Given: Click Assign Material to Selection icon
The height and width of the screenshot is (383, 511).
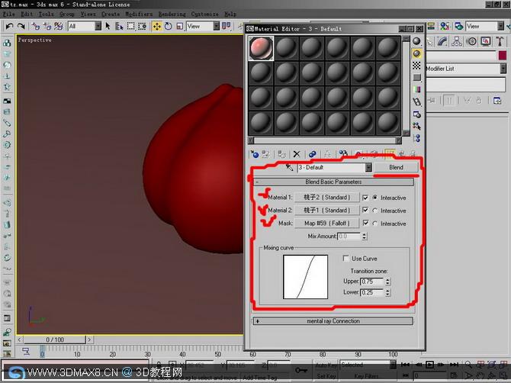Looking at the screenshot, I should 281,154.
